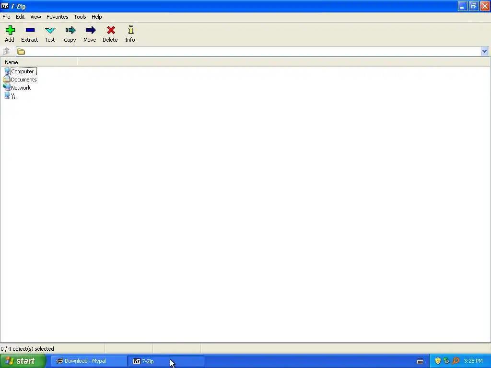The width and height of the screenshot is (491, 368).
Task: Run the Test archive tool
Action: [x=50, y=30]
